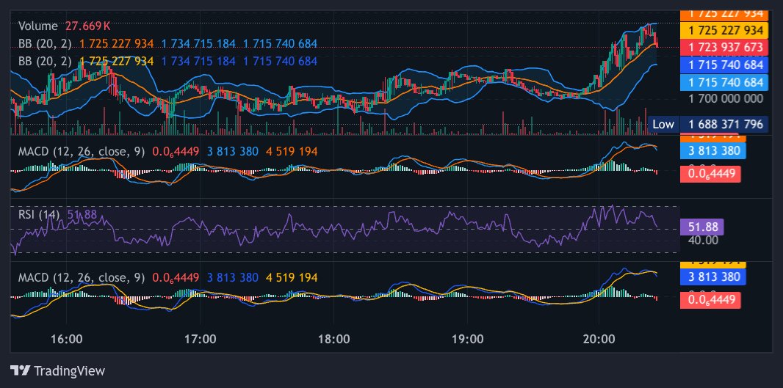Click the orange 1 725 227 934 legend value
Screen dimensions: 783x388
coord(116,43)
